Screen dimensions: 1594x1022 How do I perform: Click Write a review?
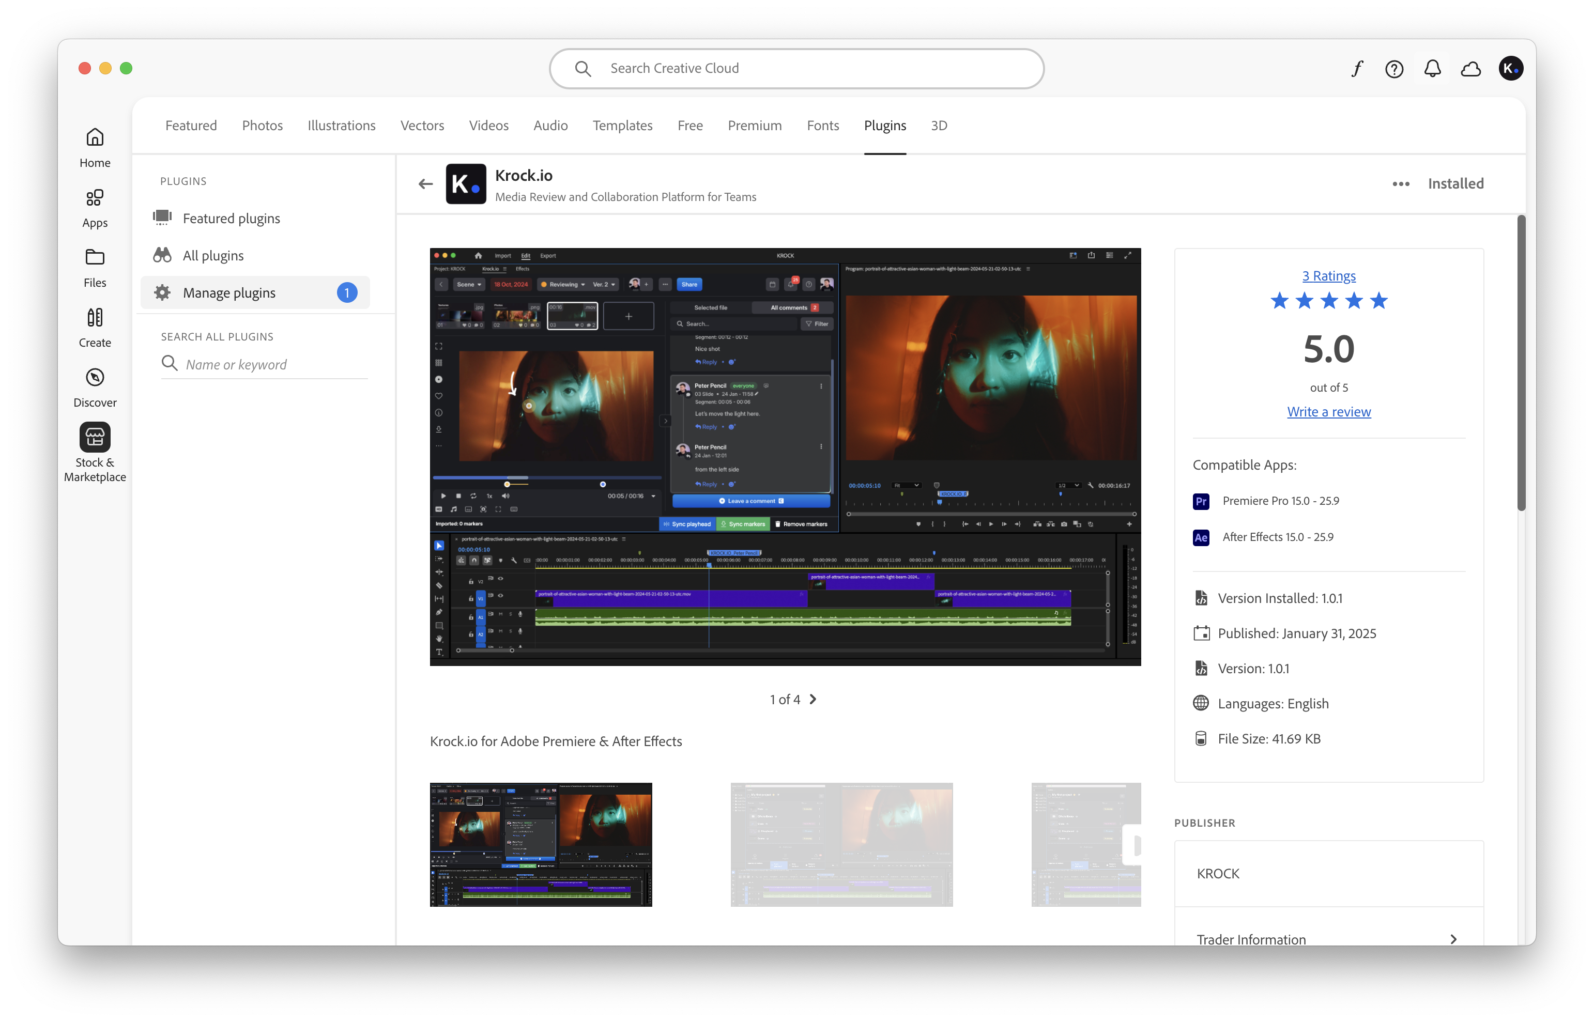(x=1328, y=411)
